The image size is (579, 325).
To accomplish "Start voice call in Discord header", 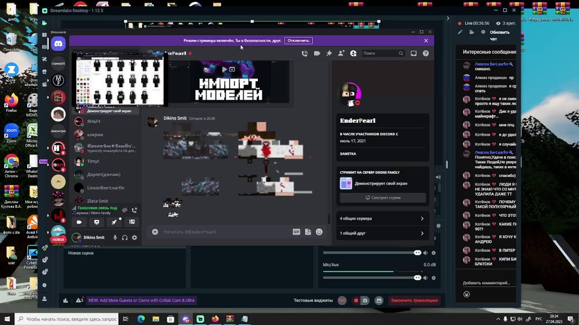I will [x=304, y=53].
